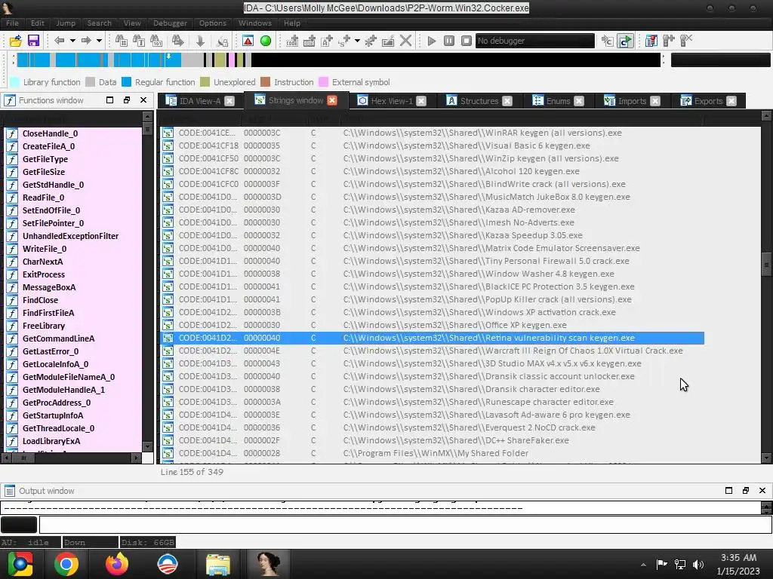Click the breakpoint list toolbar icon
The height and width of the screenshot is (579, 773).
pos(651,41)
